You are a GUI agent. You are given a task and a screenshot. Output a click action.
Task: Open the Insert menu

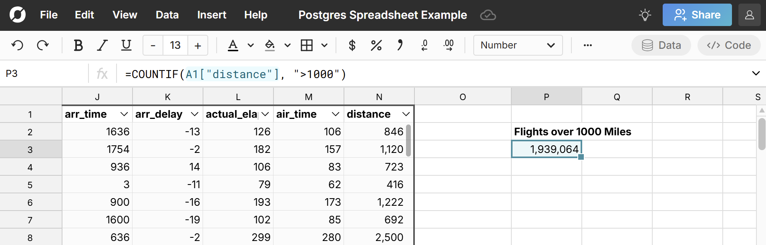(211, 15)
